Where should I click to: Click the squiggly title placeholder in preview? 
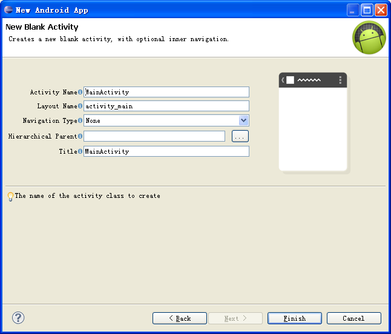click(309, 80)
